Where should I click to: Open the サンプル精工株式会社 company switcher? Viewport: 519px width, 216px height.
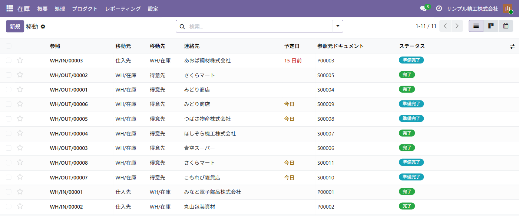(472, 8)
